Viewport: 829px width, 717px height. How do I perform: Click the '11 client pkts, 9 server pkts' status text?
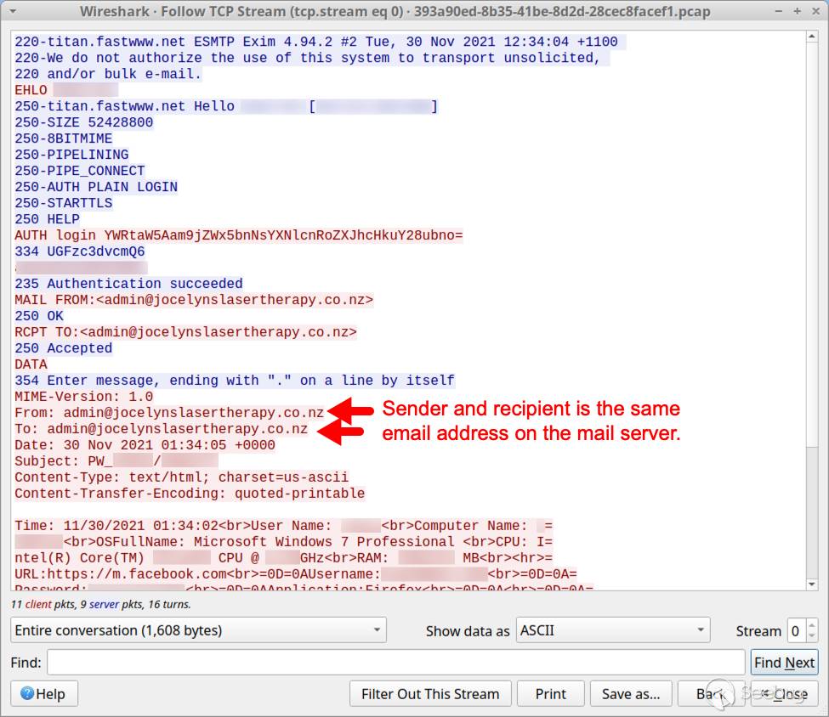[100, 604]
